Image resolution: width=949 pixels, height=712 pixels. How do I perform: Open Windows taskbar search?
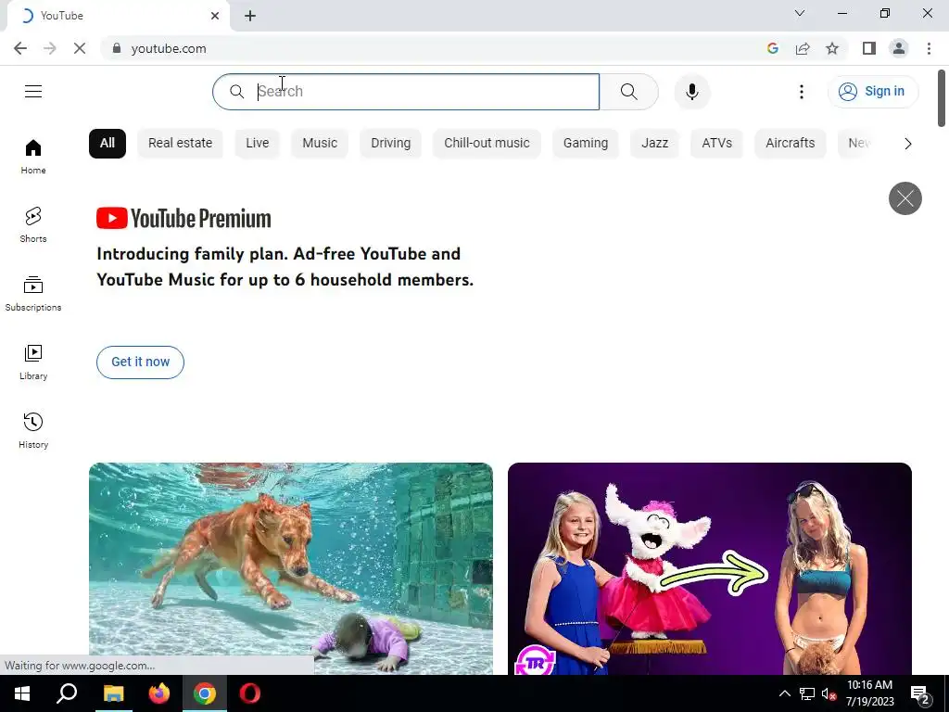(x=67, y=693)
